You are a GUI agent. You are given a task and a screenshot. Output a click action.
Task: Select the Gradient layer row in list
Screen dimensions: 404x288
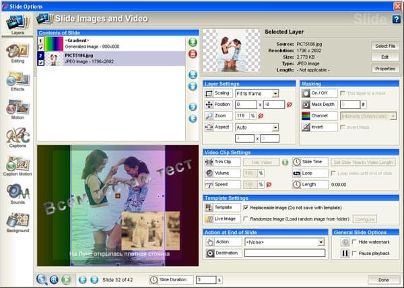[111, 44]
